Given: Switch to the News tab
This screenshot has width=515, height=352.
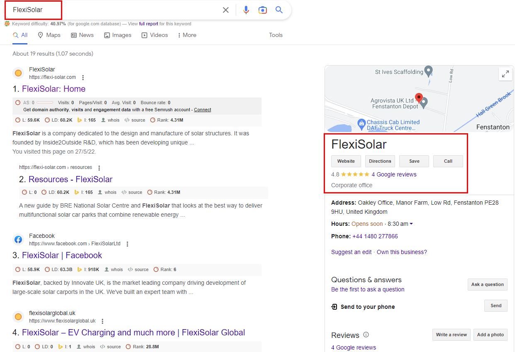Looking at the screenshot, I should coord(82,35).
